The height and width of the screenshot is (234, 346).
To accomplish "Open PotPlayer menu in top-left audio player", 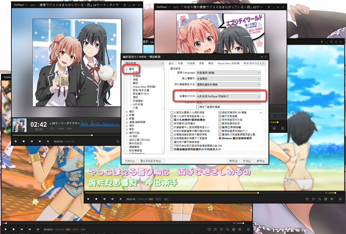I will tap(20, 5).
